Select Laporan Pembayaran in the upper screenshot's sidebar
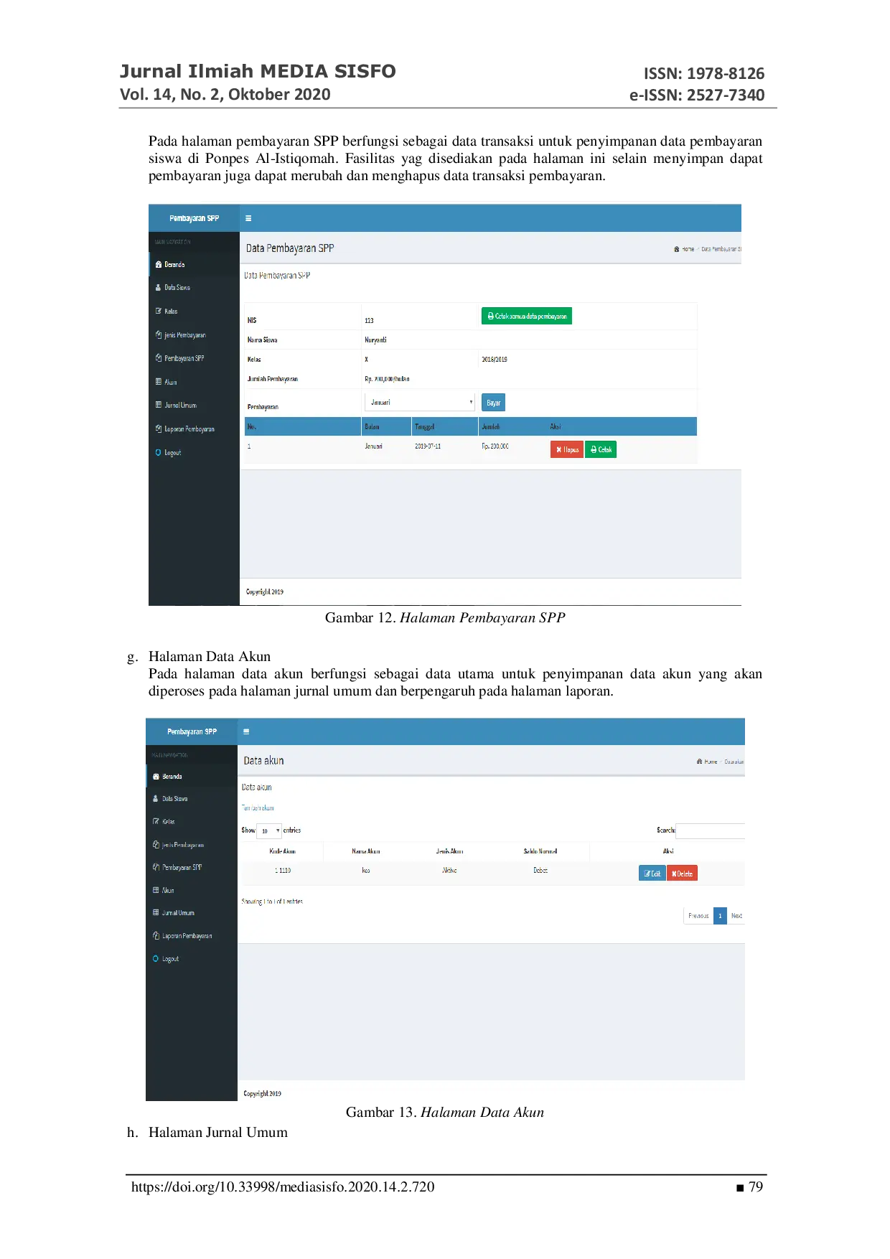This screenshot has height=1259, width=890. [x=189, y=429]
